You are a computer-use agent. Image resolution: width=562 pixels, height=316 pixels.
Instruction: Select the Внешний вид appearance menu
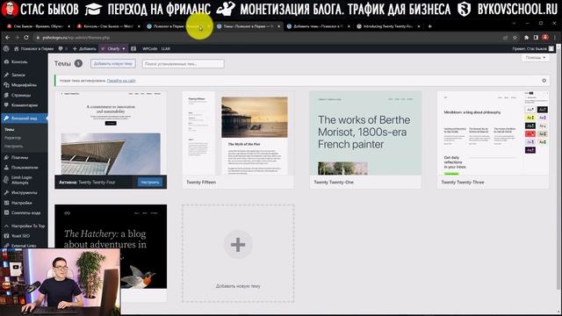[x=24, y=118]
